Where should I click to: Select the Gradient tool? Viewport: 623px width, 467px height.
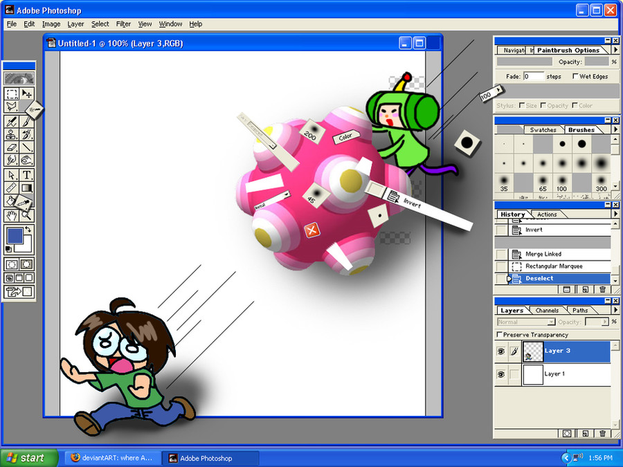(x=26, y=187)
